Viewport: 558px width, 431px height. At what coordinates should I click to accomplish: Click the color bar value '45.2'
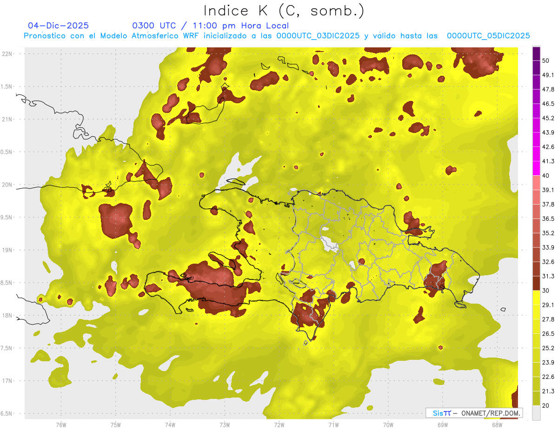click(x=548, y=118)
